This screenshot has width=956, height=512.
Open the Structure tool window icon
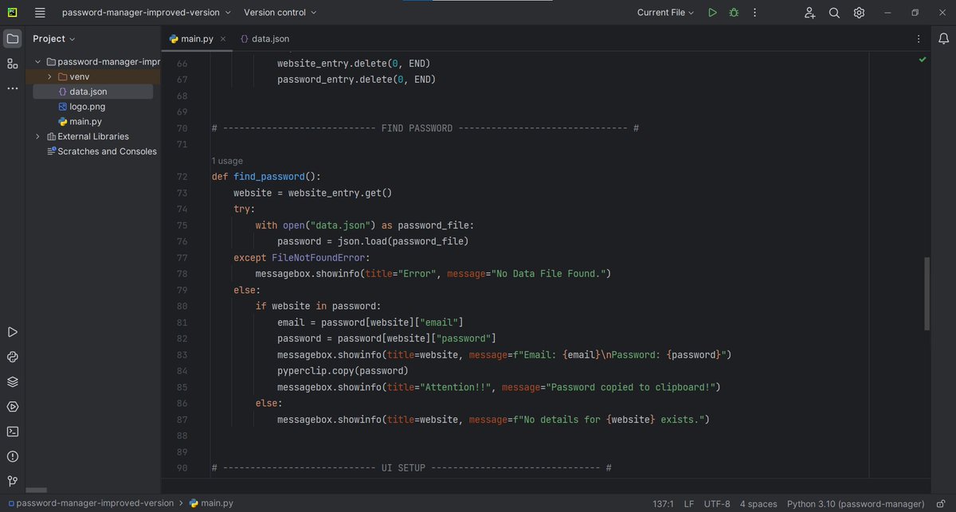(x=13, y=64)
